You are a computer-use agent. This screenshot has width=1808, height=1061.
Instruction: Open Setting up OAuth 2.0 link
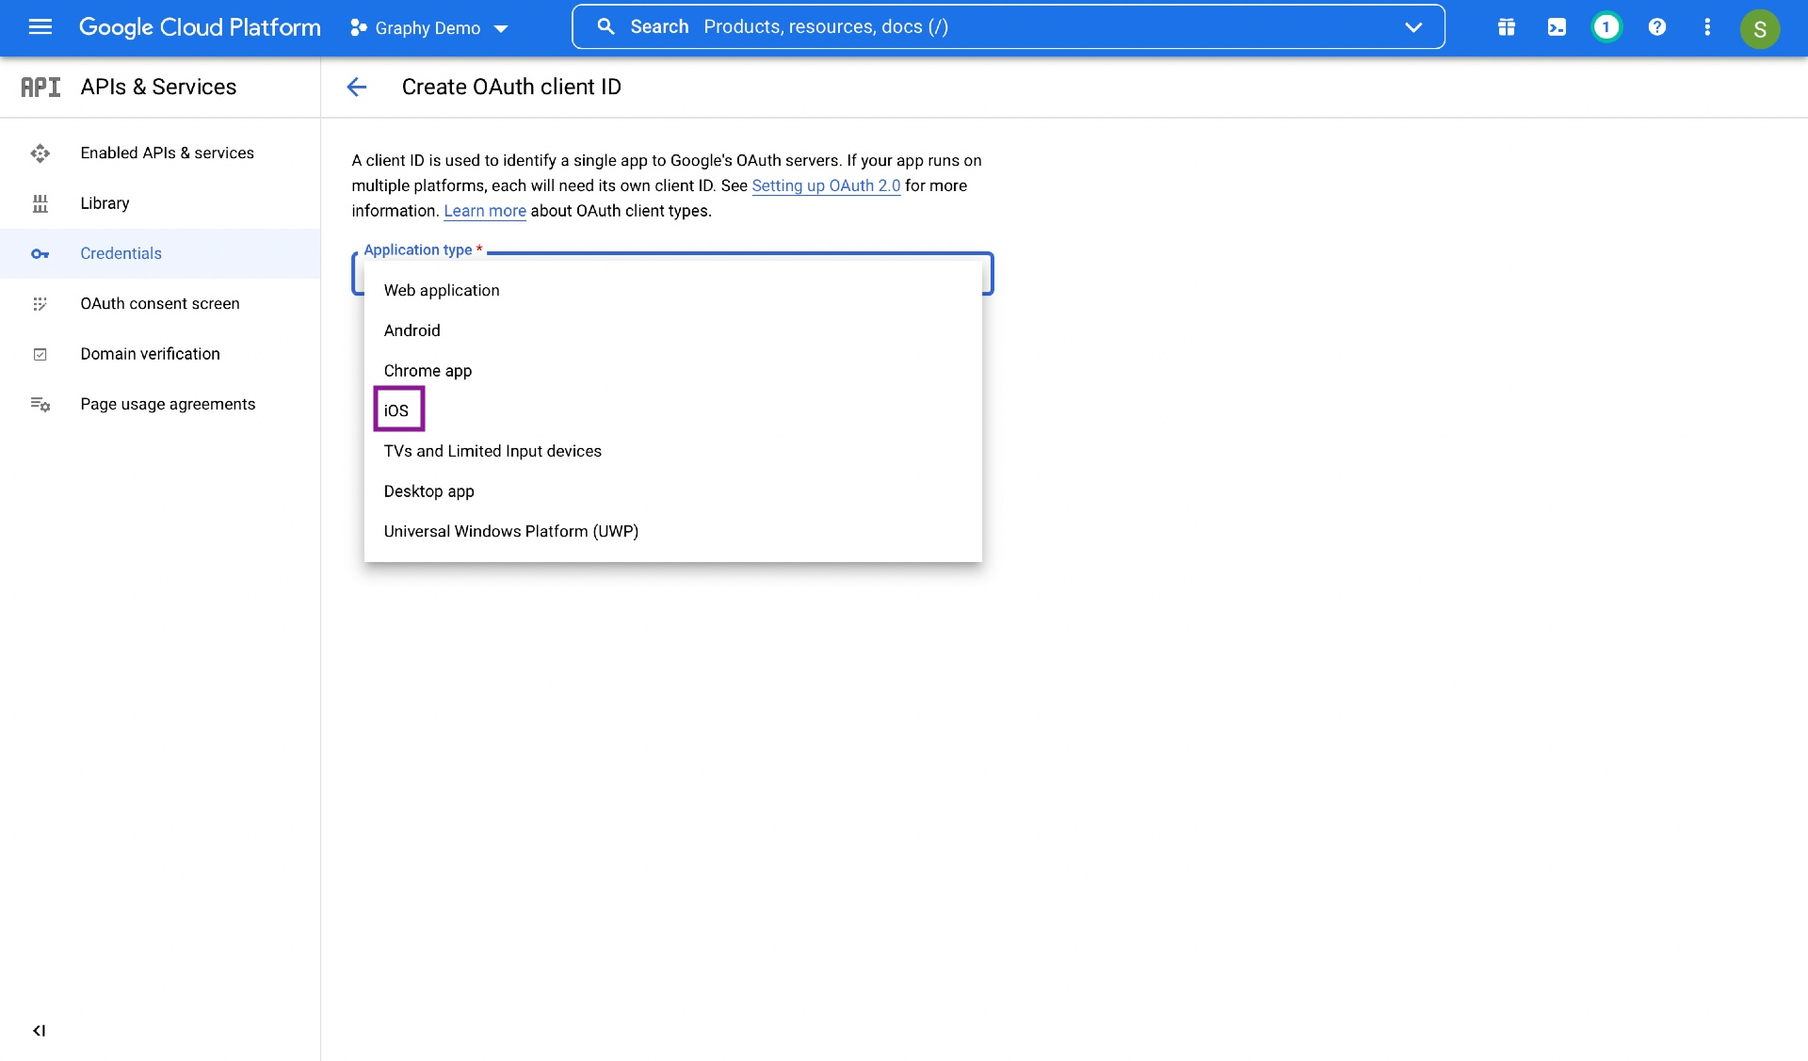[826, 185]
